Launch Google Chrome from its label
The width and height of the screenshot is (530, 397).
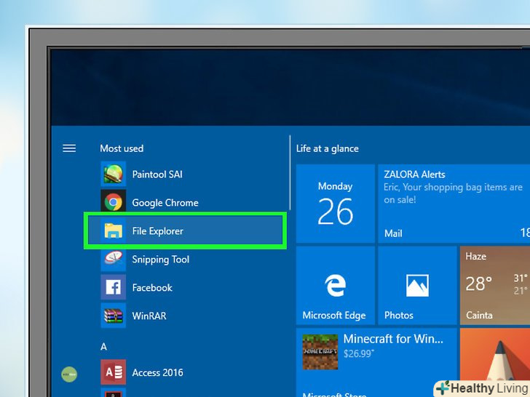165,203
